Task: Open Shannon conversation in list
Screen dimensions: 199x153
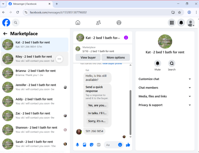Action: pos(35,130)
